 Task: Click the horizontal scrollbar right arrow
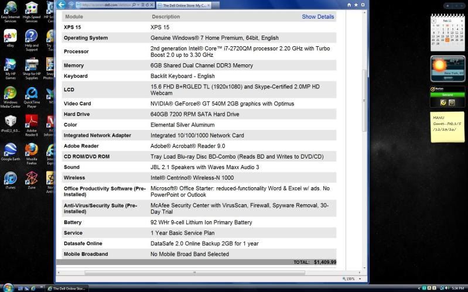(359, 272)
